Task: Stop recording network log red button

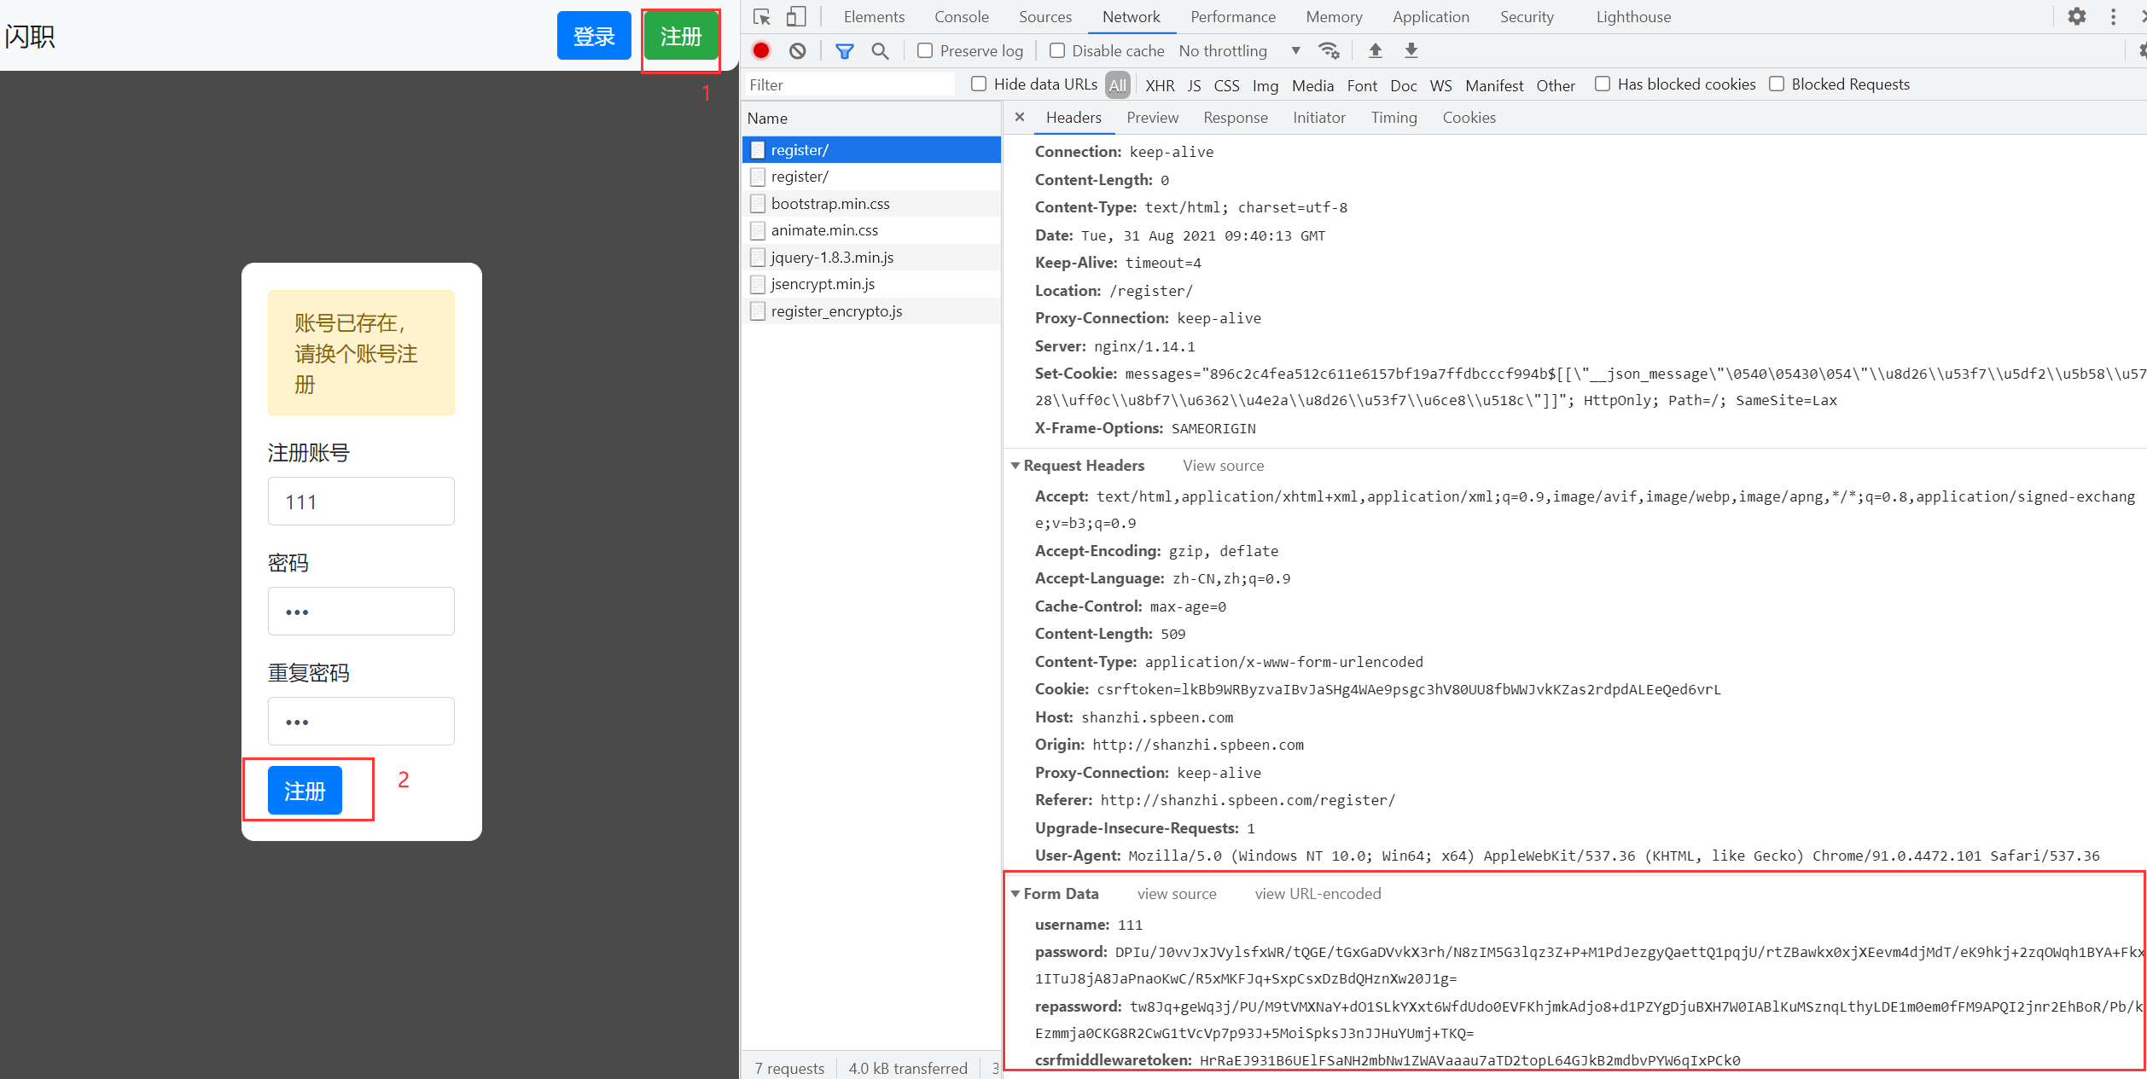Action: tap(761, 51)
